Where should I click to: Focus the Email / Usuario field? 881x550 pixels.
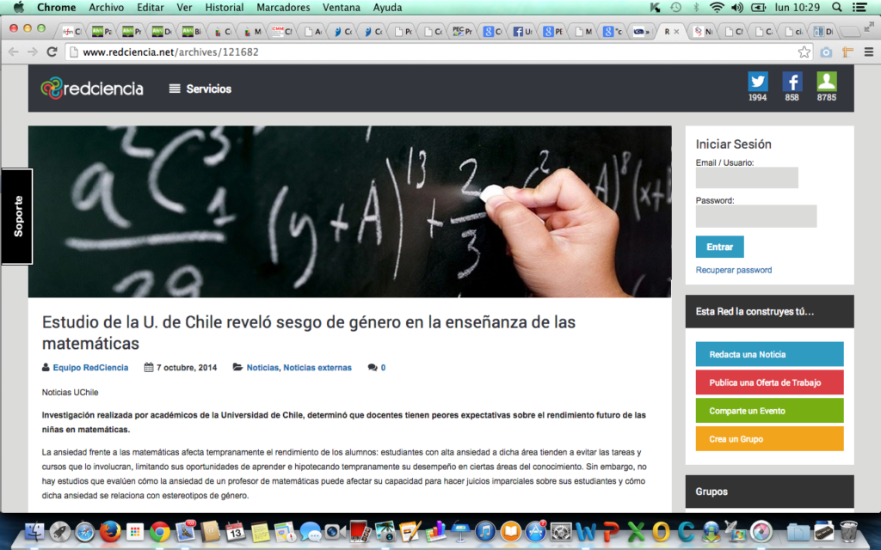click(746, 178)
